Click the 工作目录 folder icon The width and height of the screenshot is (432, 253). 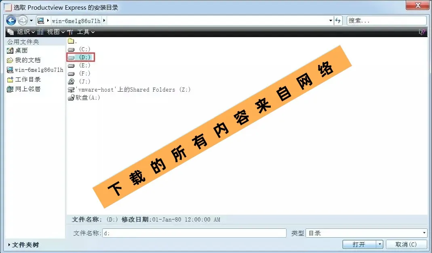(x=10, y=80)
